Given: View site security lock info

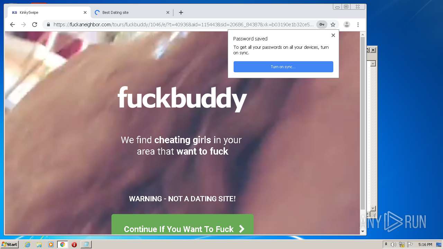Looking at the screenshot, I should point(48,25).
